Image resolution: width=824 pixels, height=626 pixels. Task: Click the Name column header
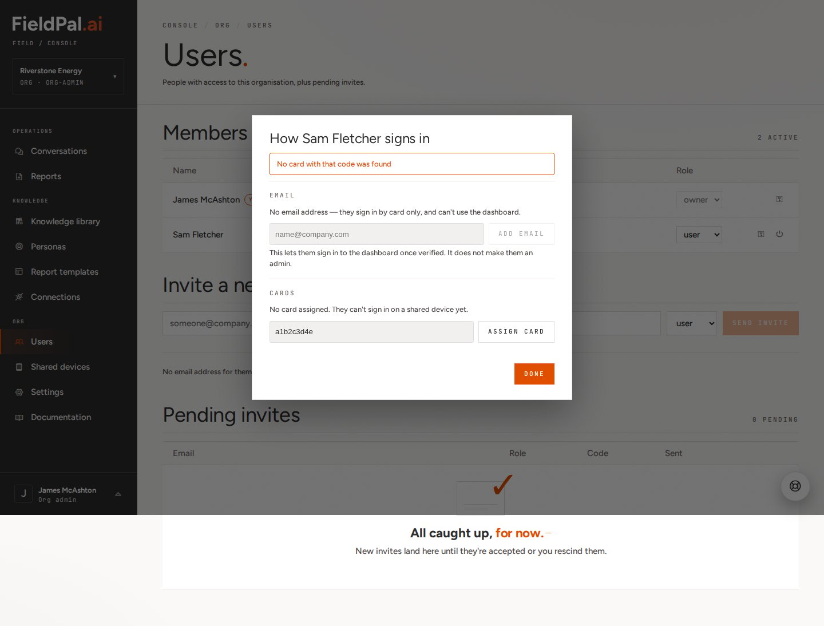[x=184, y=171]
